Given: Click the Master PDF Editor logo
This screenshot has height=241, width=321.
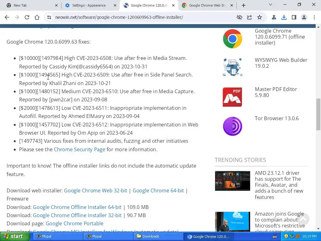Looking at the screenshot, I should click(x=232, y=97).
